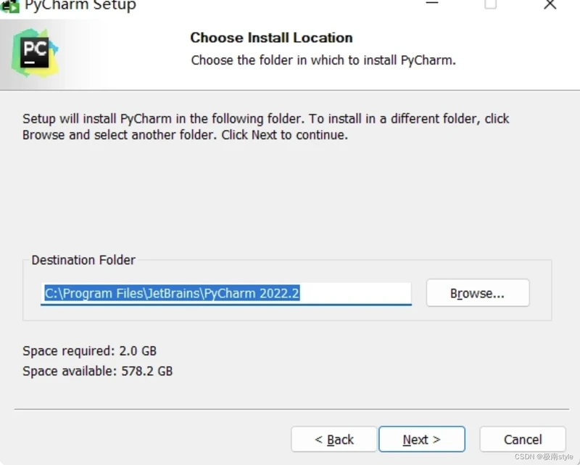Click the destination folder path field
580x465 pixels.
click(x=226, y=294)
